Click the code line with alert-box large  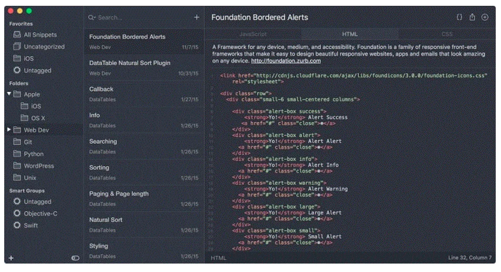(x=276, y=207)
